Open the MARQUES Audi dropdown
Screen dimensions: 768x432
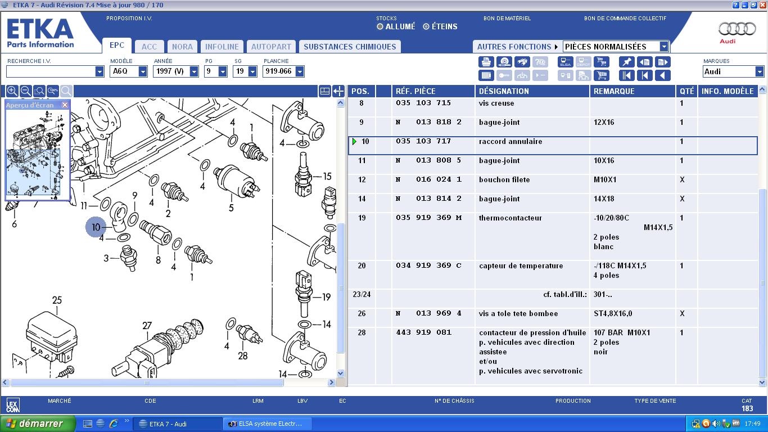(x=760, y=71)
